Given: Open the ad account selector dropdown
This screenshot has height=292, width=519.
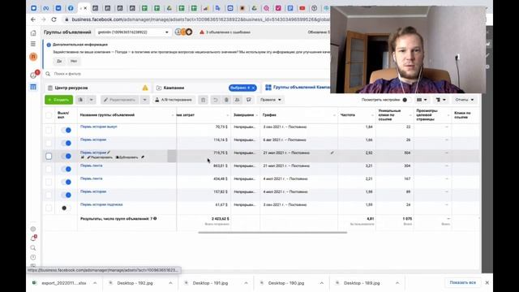Looking at the screenshot, I should [133, 32].
